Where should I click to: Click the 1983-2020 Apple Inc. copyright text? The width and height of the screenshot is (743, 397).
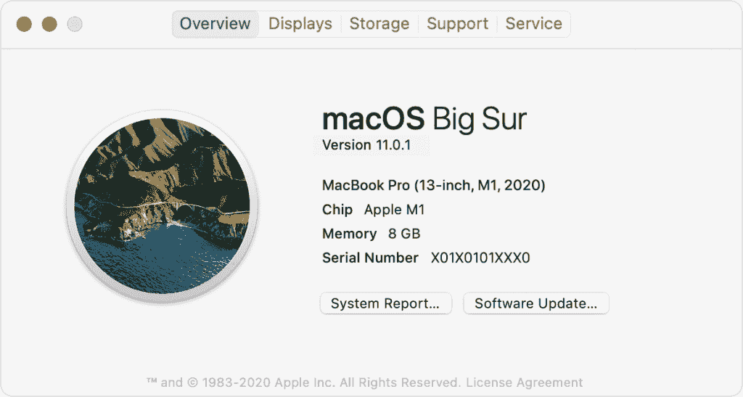pyautogui.click(x=303, y=382)
